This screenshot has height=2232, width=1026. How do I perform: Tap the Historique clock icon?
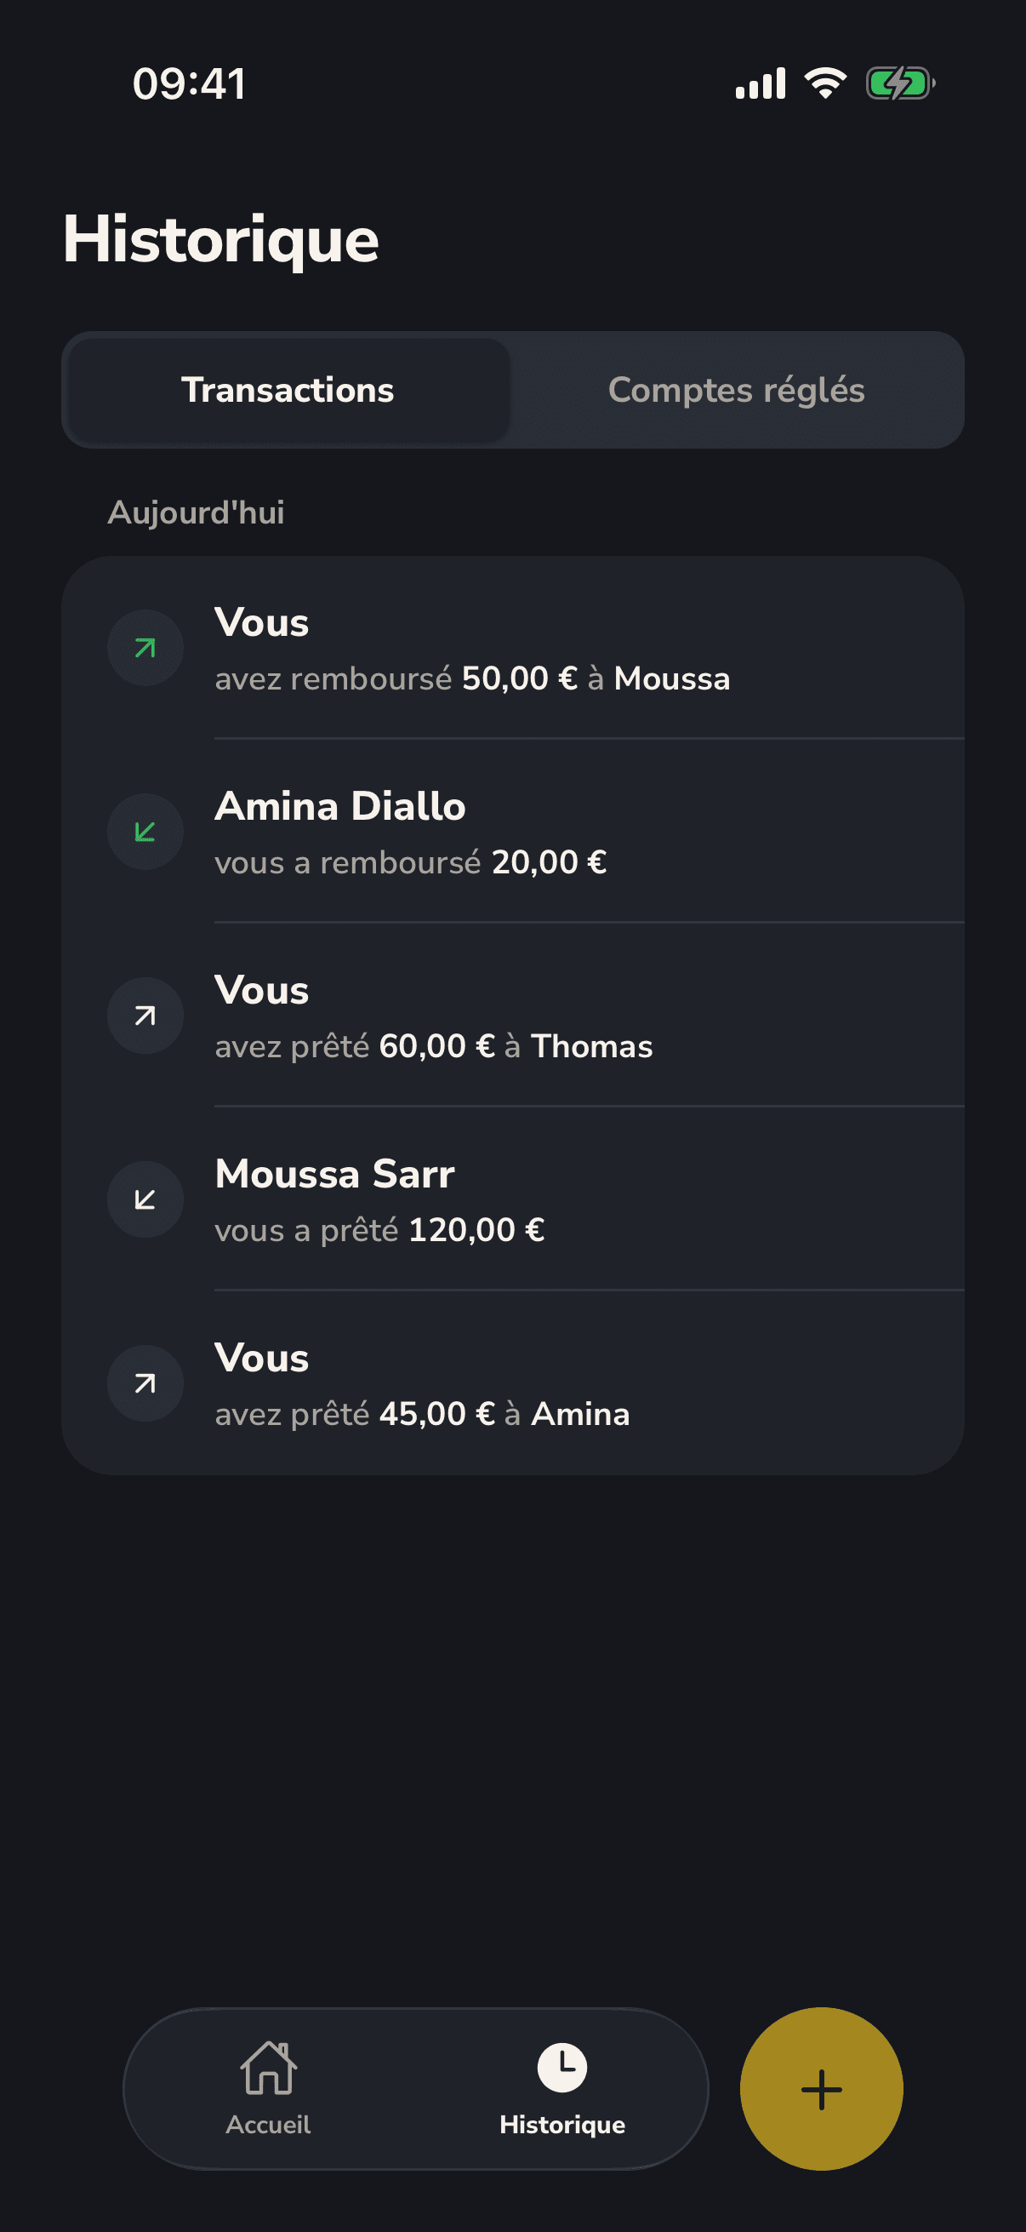(562, 2068)
